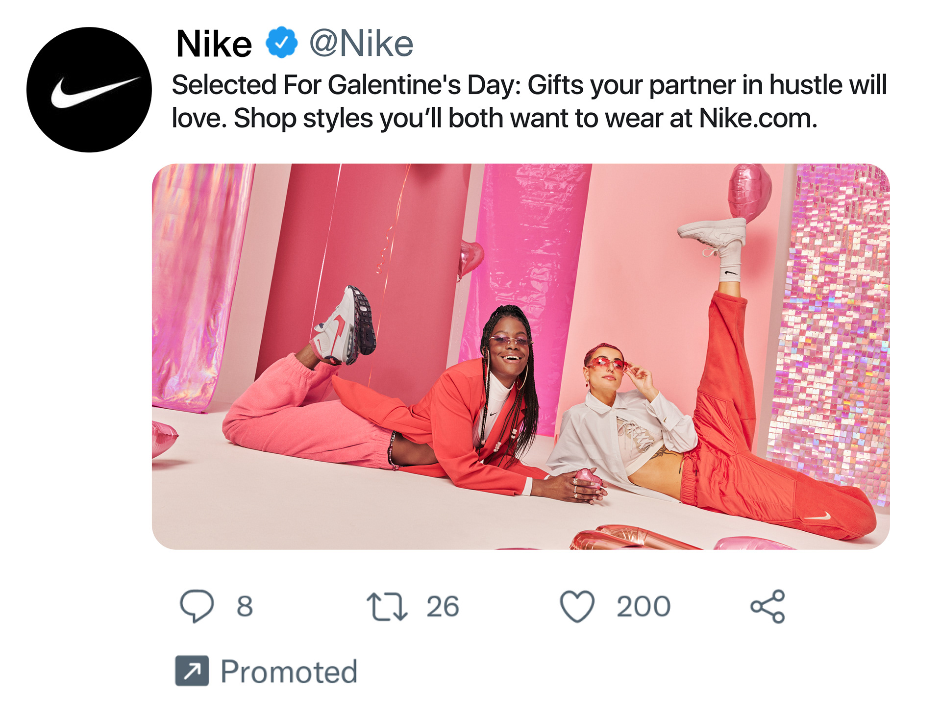Click the pink heart balloon in the photo
The height and width of the screenshot is (717, 941).
point(749,192)
